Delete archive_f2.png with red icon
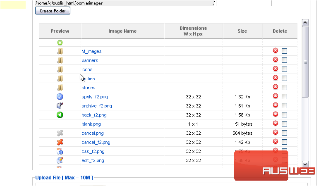Image resolution: width=321 pixels, height=186 pixels. pos(275,105)
